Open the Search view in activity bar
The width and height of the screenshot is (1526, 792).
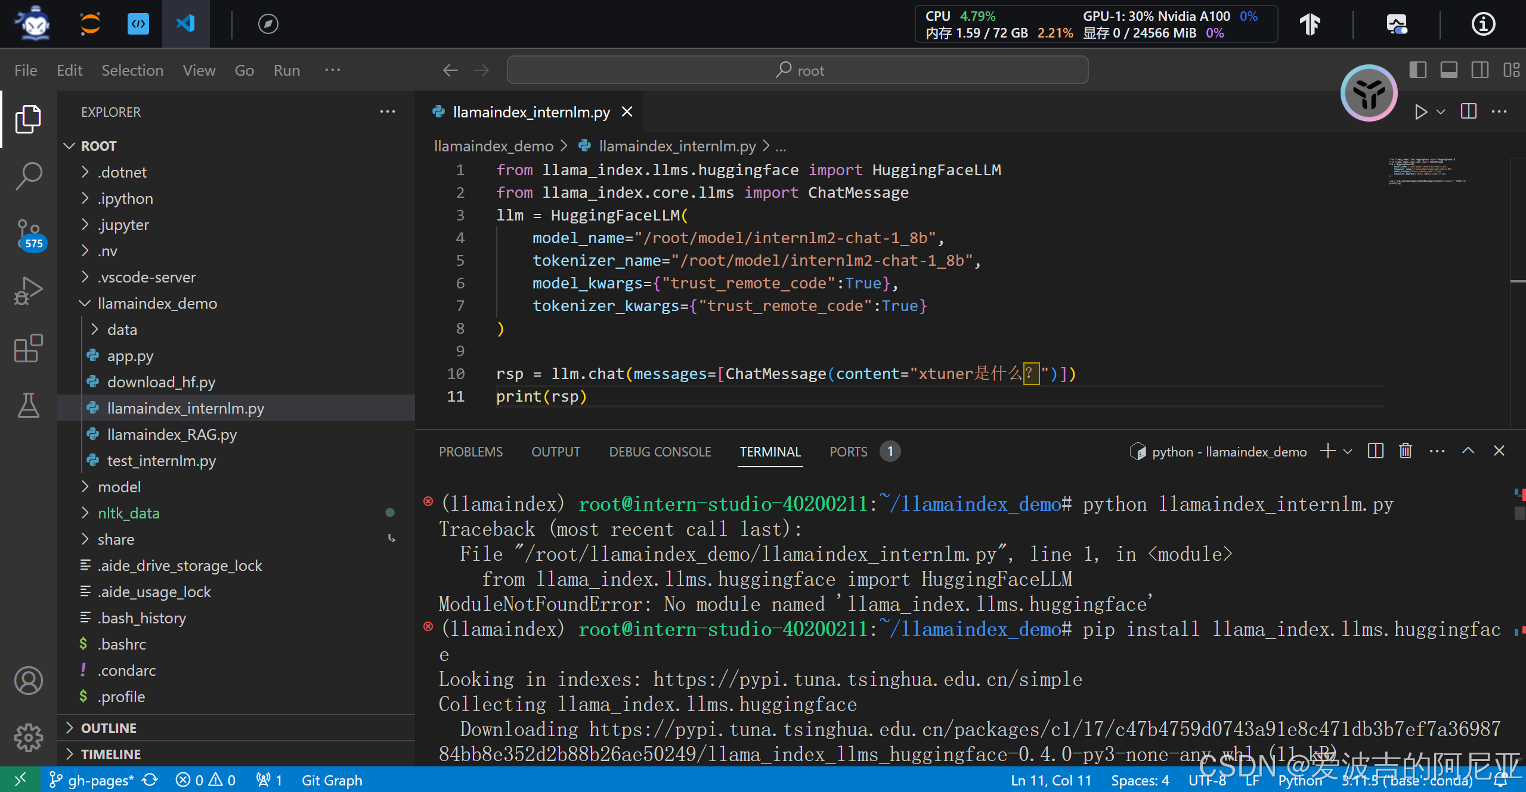(x=28, y=176)
